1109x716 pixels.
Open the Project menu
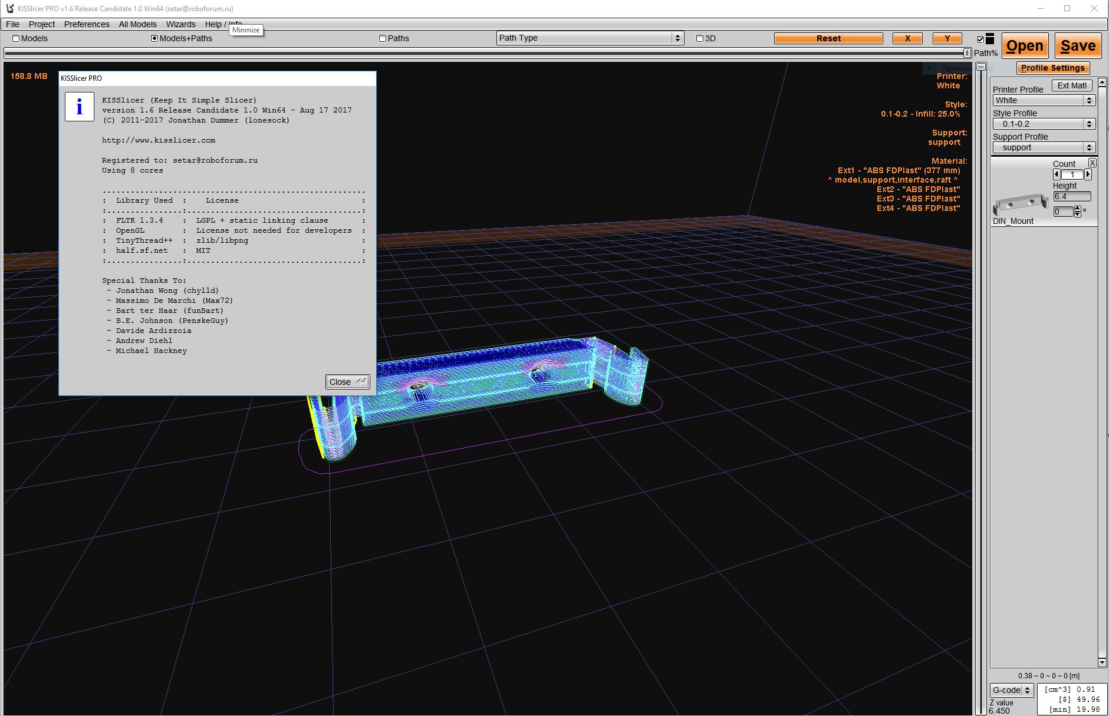pos(41,24)
